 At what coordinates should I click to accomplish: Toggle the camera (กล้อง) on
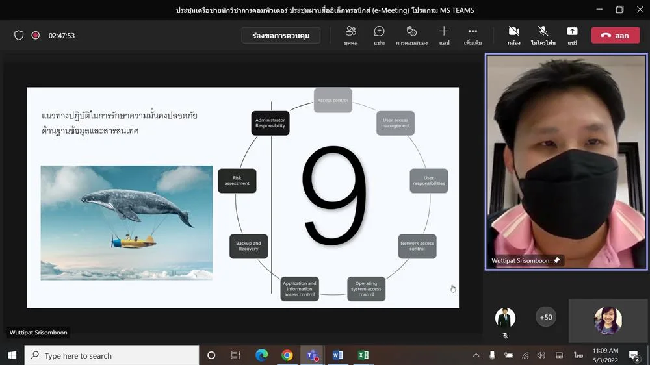[x=513, y=35]
